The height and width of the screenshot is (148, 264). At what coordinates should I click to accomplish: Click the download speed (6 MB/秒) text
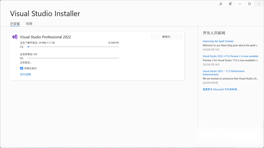click(x=114, y=43)
